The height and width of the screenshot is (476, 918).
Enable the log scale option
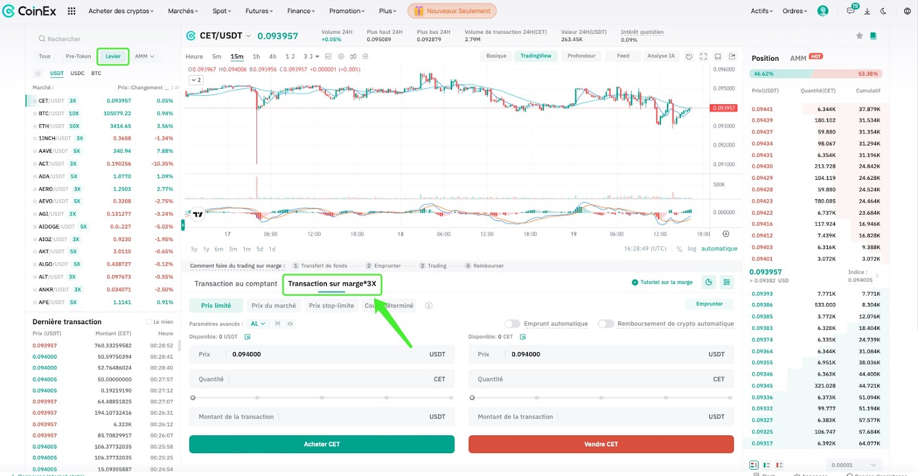(692, 249)
